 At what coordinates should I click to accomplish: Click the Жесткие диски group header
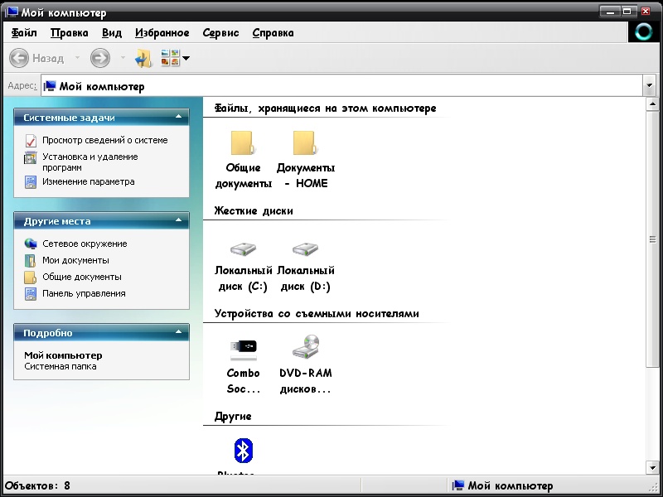[254, 210]
